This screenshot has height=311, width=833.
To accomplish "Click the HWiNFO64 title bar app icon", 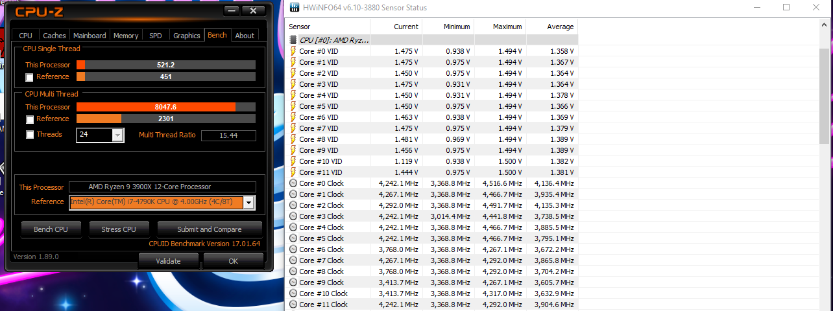I will [x=295, y=7].
